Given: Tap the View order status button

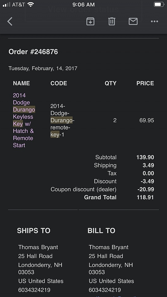Looking at the screenshot, I should click(83, 10).
